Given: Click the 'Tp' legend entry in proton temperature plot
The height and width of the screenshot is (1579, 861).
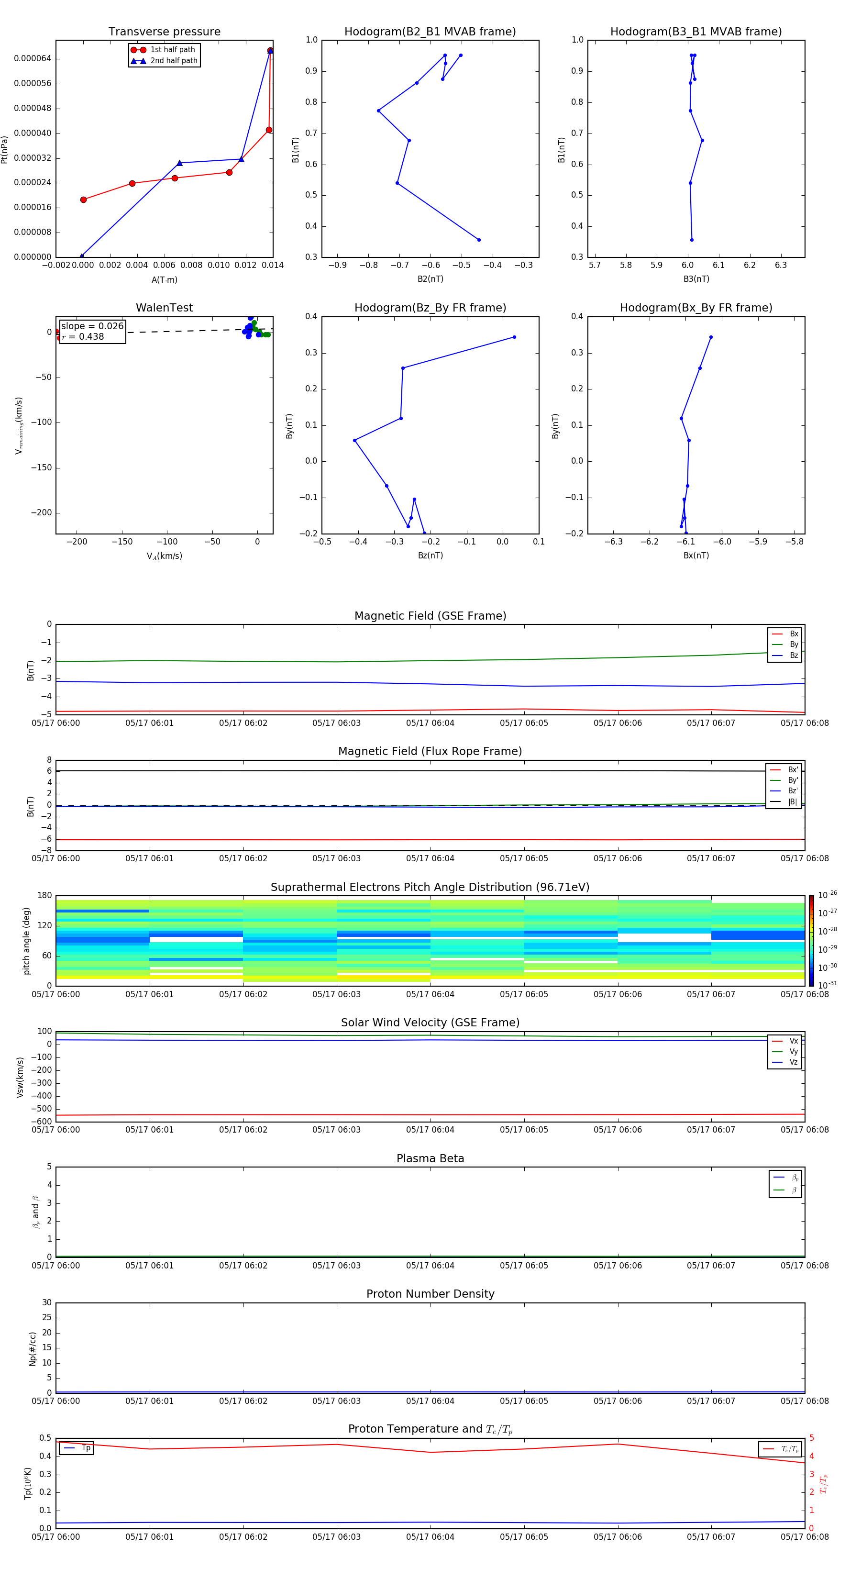Looking at the screenshot, I should coord(77,1448).
